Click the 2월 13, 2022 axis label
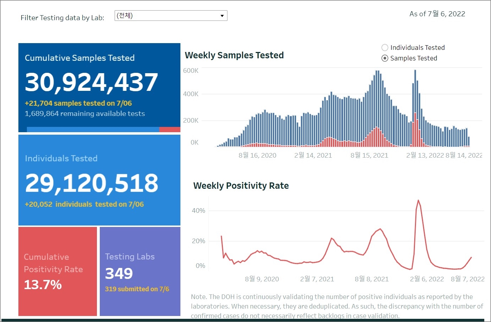The width and height of the screenshot is (491, 322). point(425,155)
